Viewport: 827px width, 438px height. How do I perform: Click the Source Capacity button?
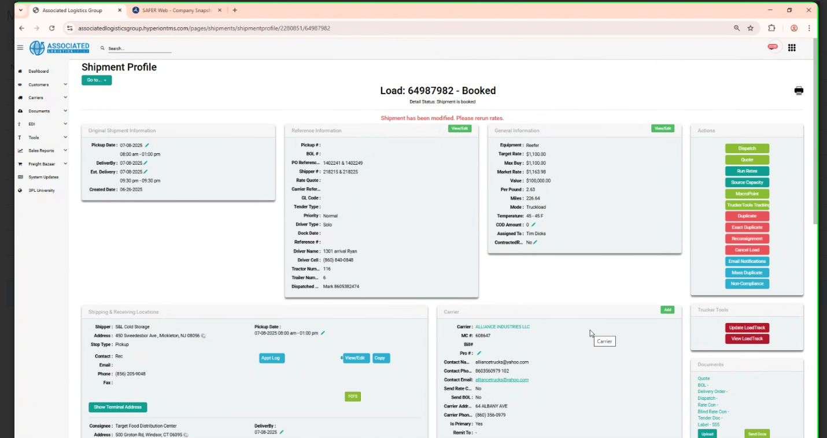747,183
